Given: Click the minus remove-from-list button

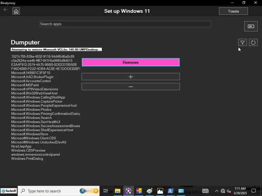Looking at the screenshot, I should click(131, 87).
